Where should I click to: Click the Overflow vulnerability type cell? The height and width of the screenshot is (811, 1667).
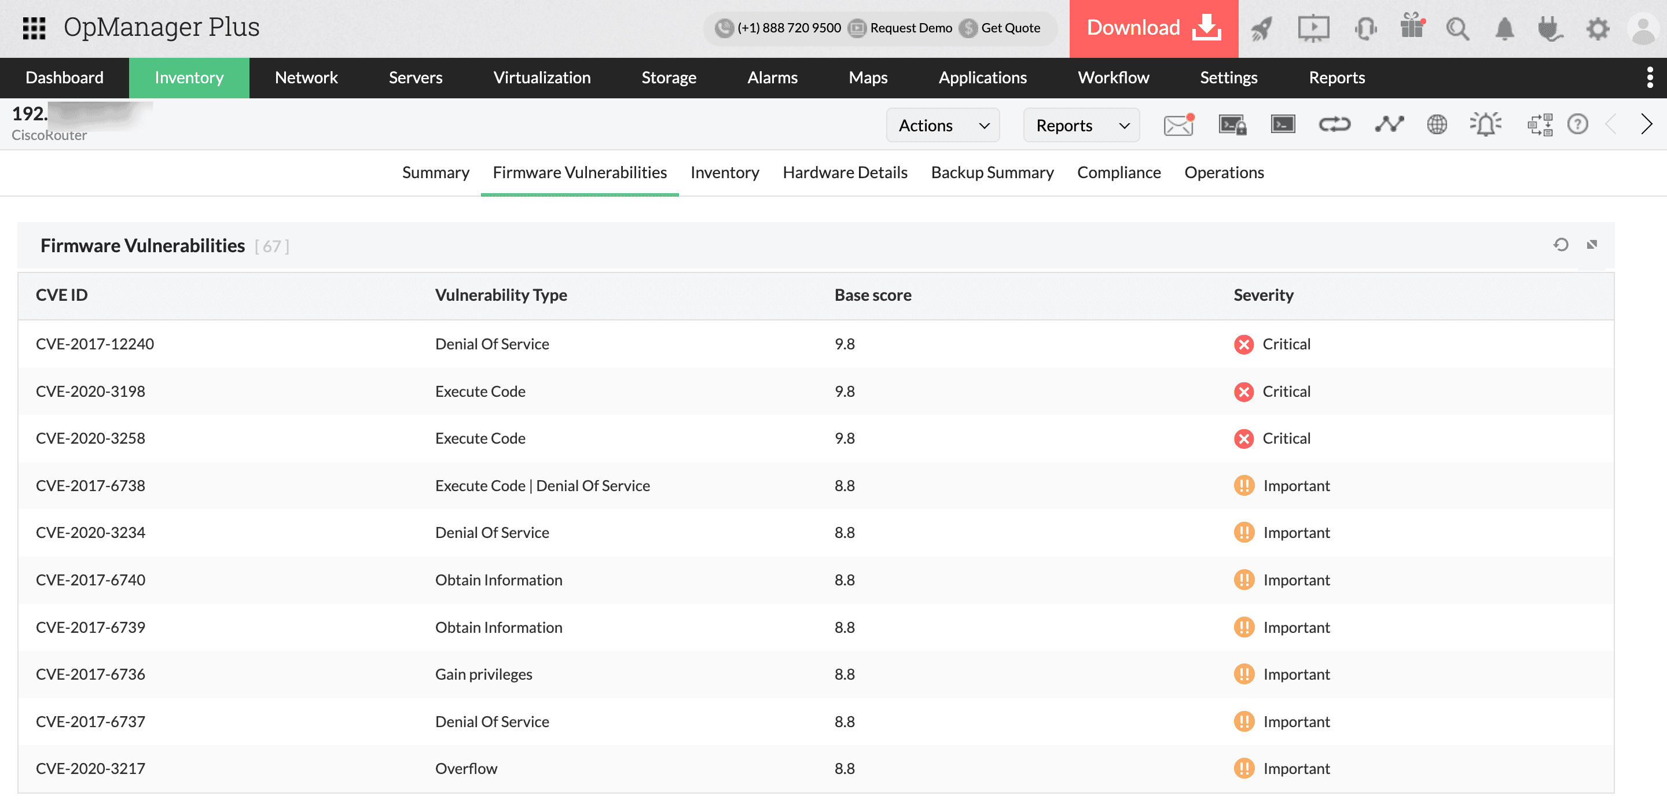pos(466,768)
